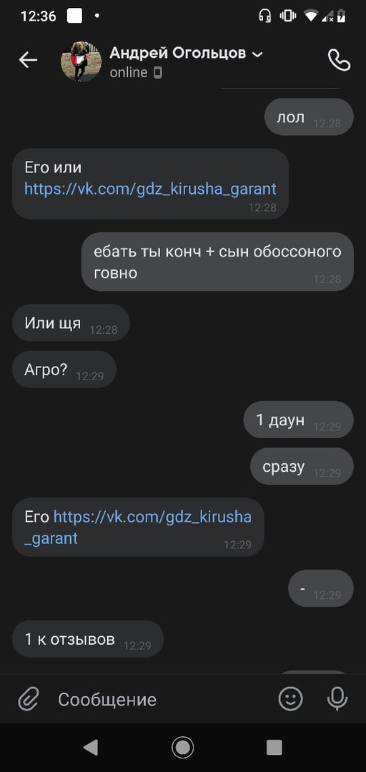Select the '1 даун' message bubble

click(x=299, y=420)
